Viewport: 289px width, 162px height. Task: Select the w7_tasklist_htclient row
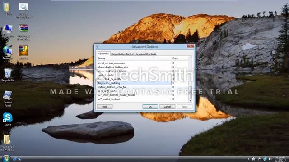(x=143, y=99)
